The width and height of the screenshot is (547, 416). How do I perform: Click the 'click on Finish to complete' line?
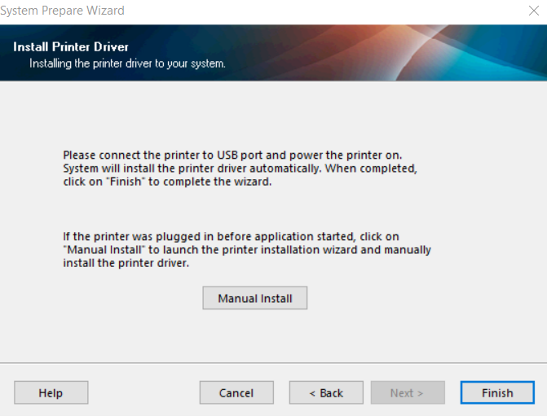point(167,182)
